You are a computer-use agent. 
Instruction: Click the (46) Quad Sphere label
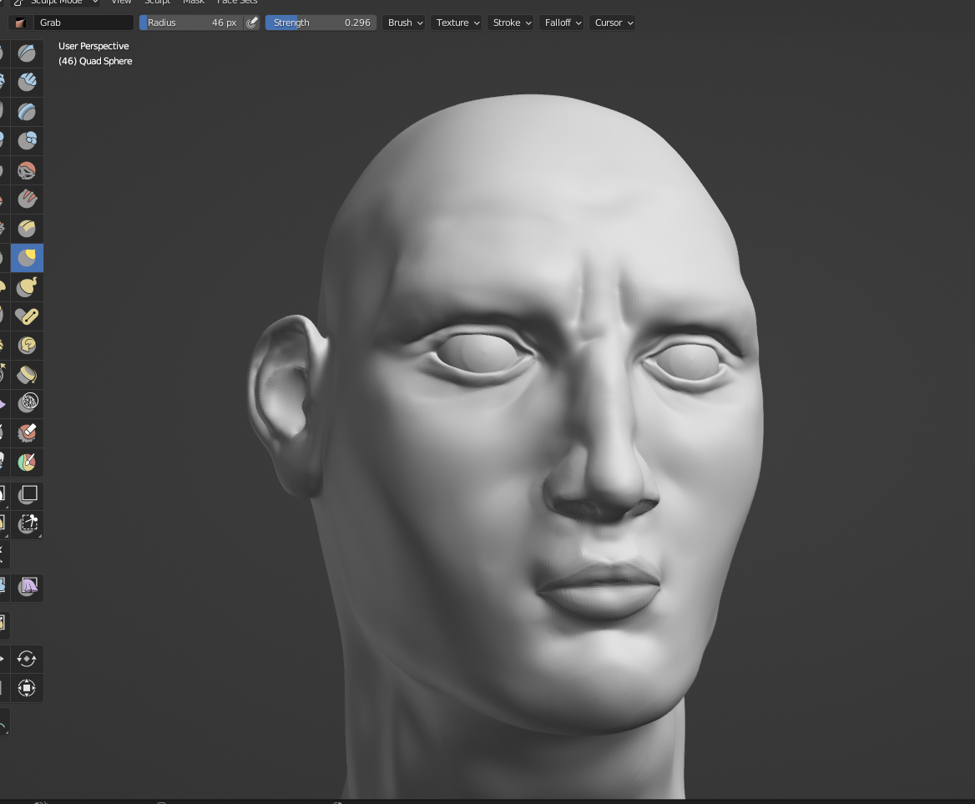(95, 61)
